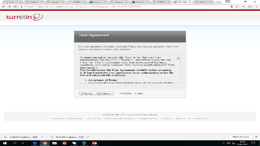Click the browser address bar URL
This screenshot has height=146, width=260.
click(89, 6)
